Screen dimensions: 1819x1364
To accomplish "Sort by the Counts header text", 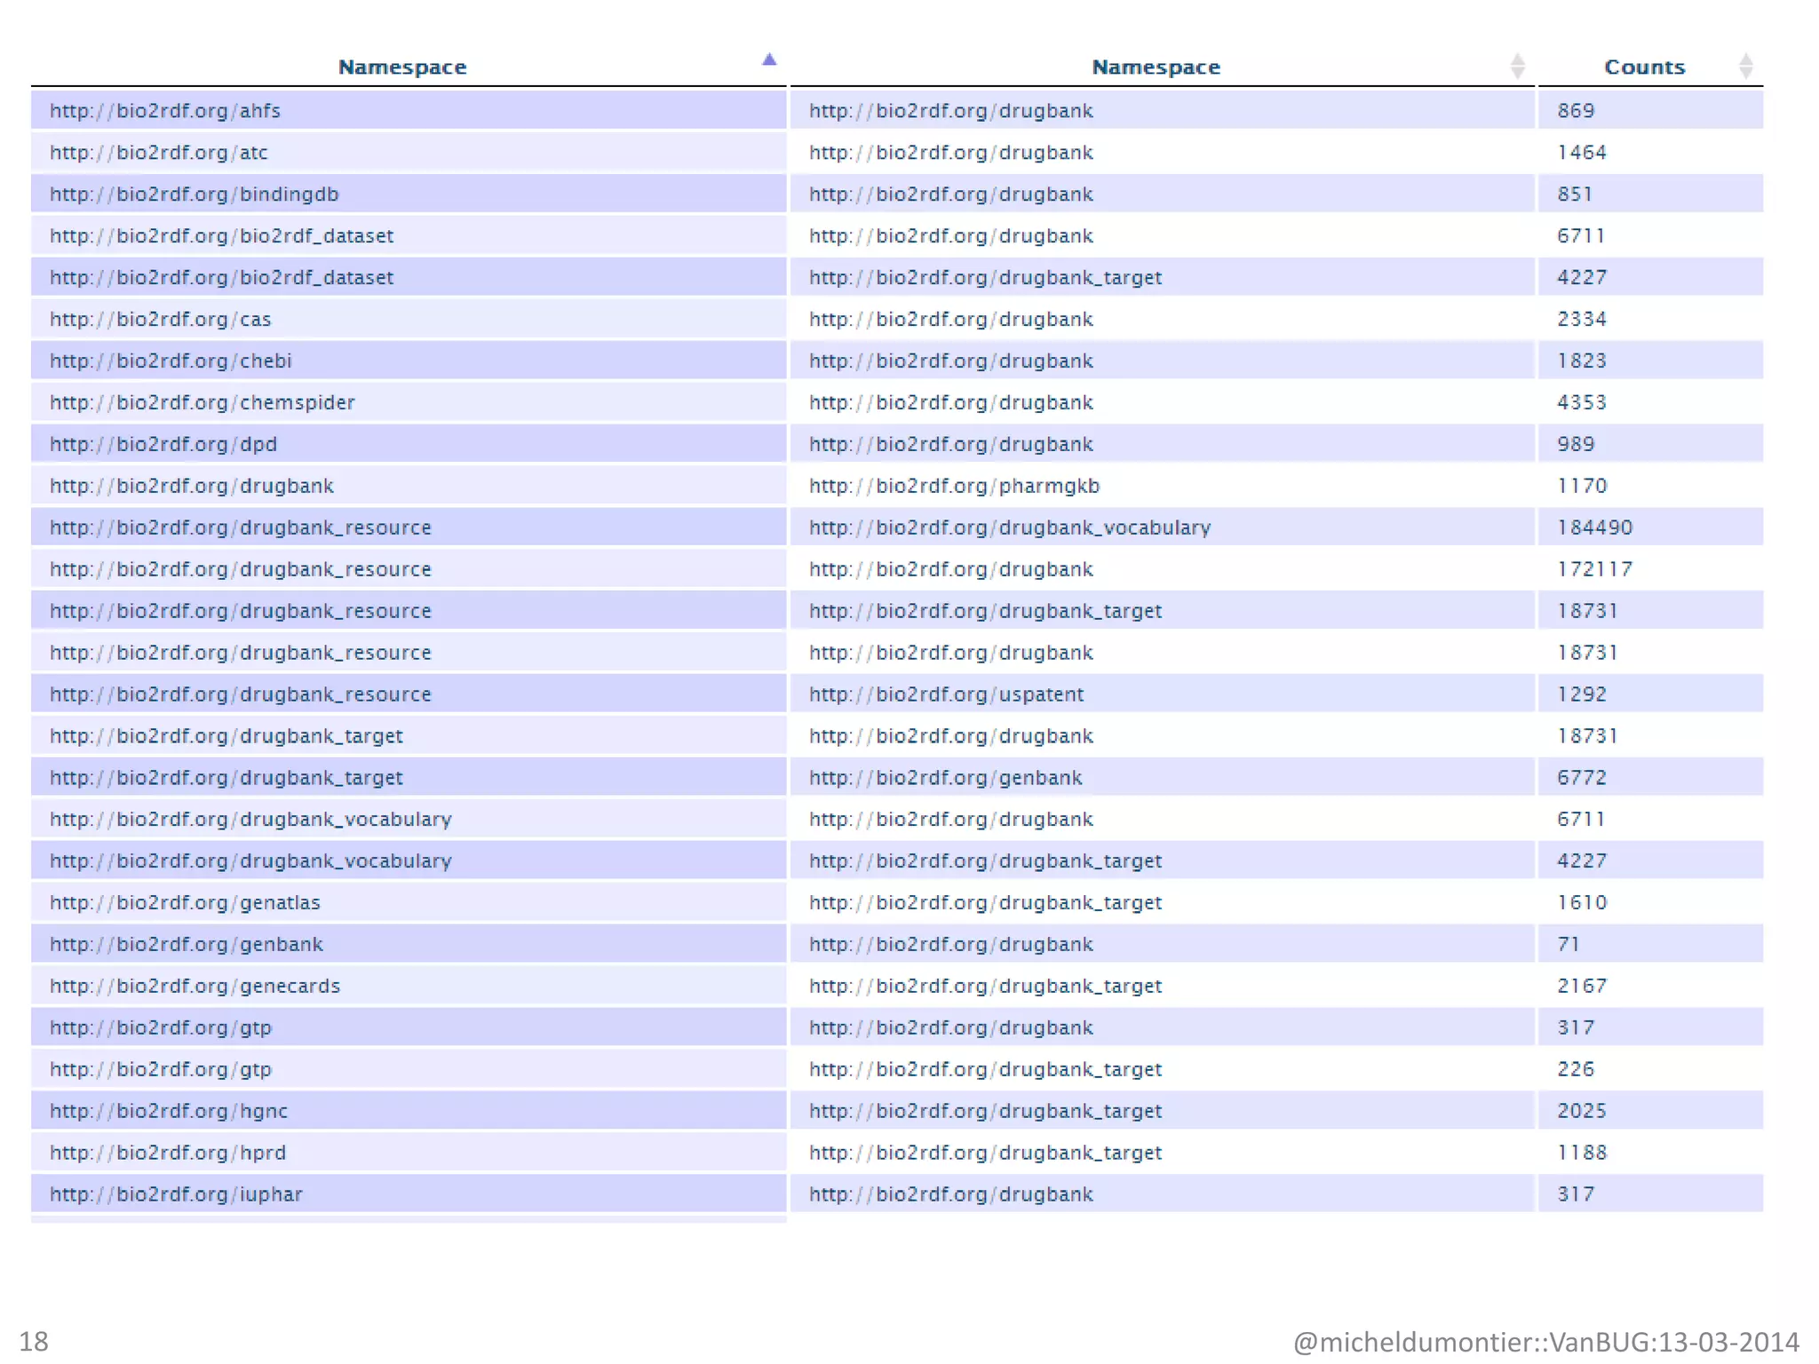I will click(1643, 67).
